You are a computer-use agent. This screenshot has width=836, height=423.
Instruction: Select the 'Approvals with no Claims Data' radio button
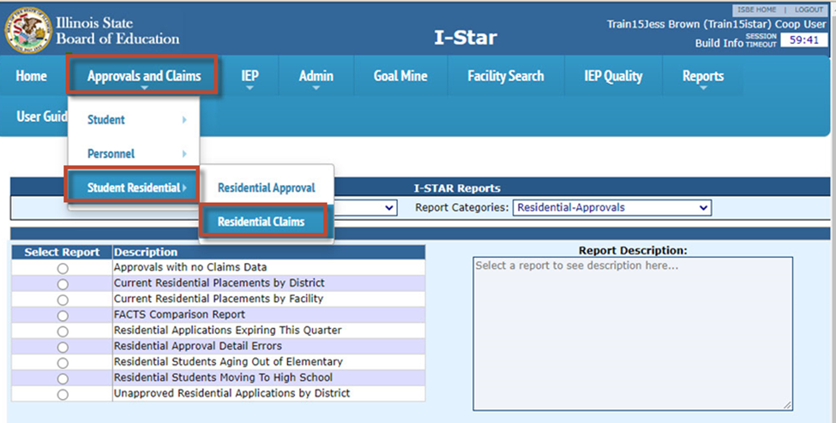pyautogui.click(x=63, y=269)
